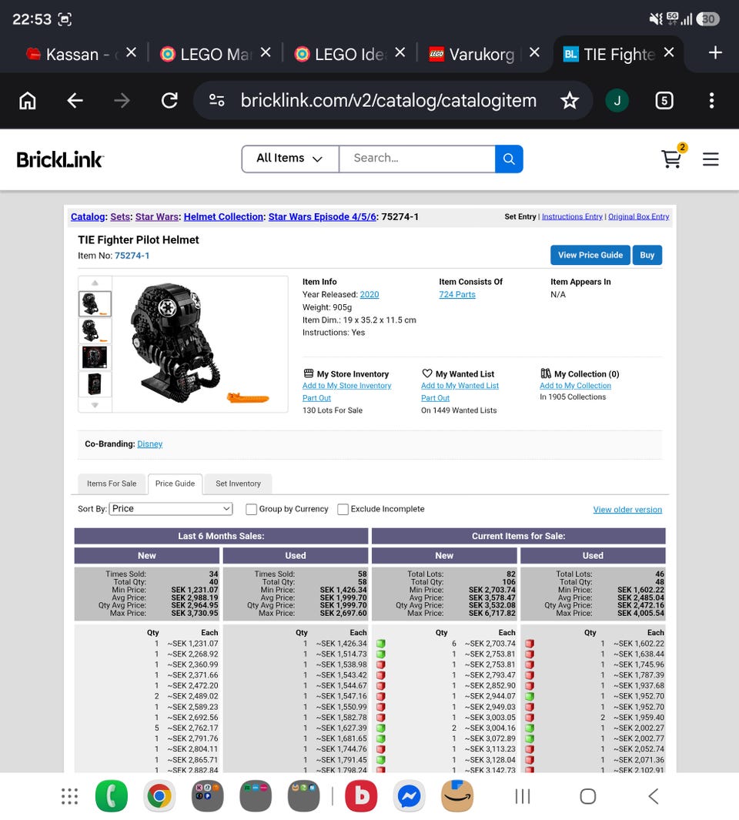Expand the All Items category dropdown
The width and height of the screenshot is (739, 820).
(x=289, y=159)
